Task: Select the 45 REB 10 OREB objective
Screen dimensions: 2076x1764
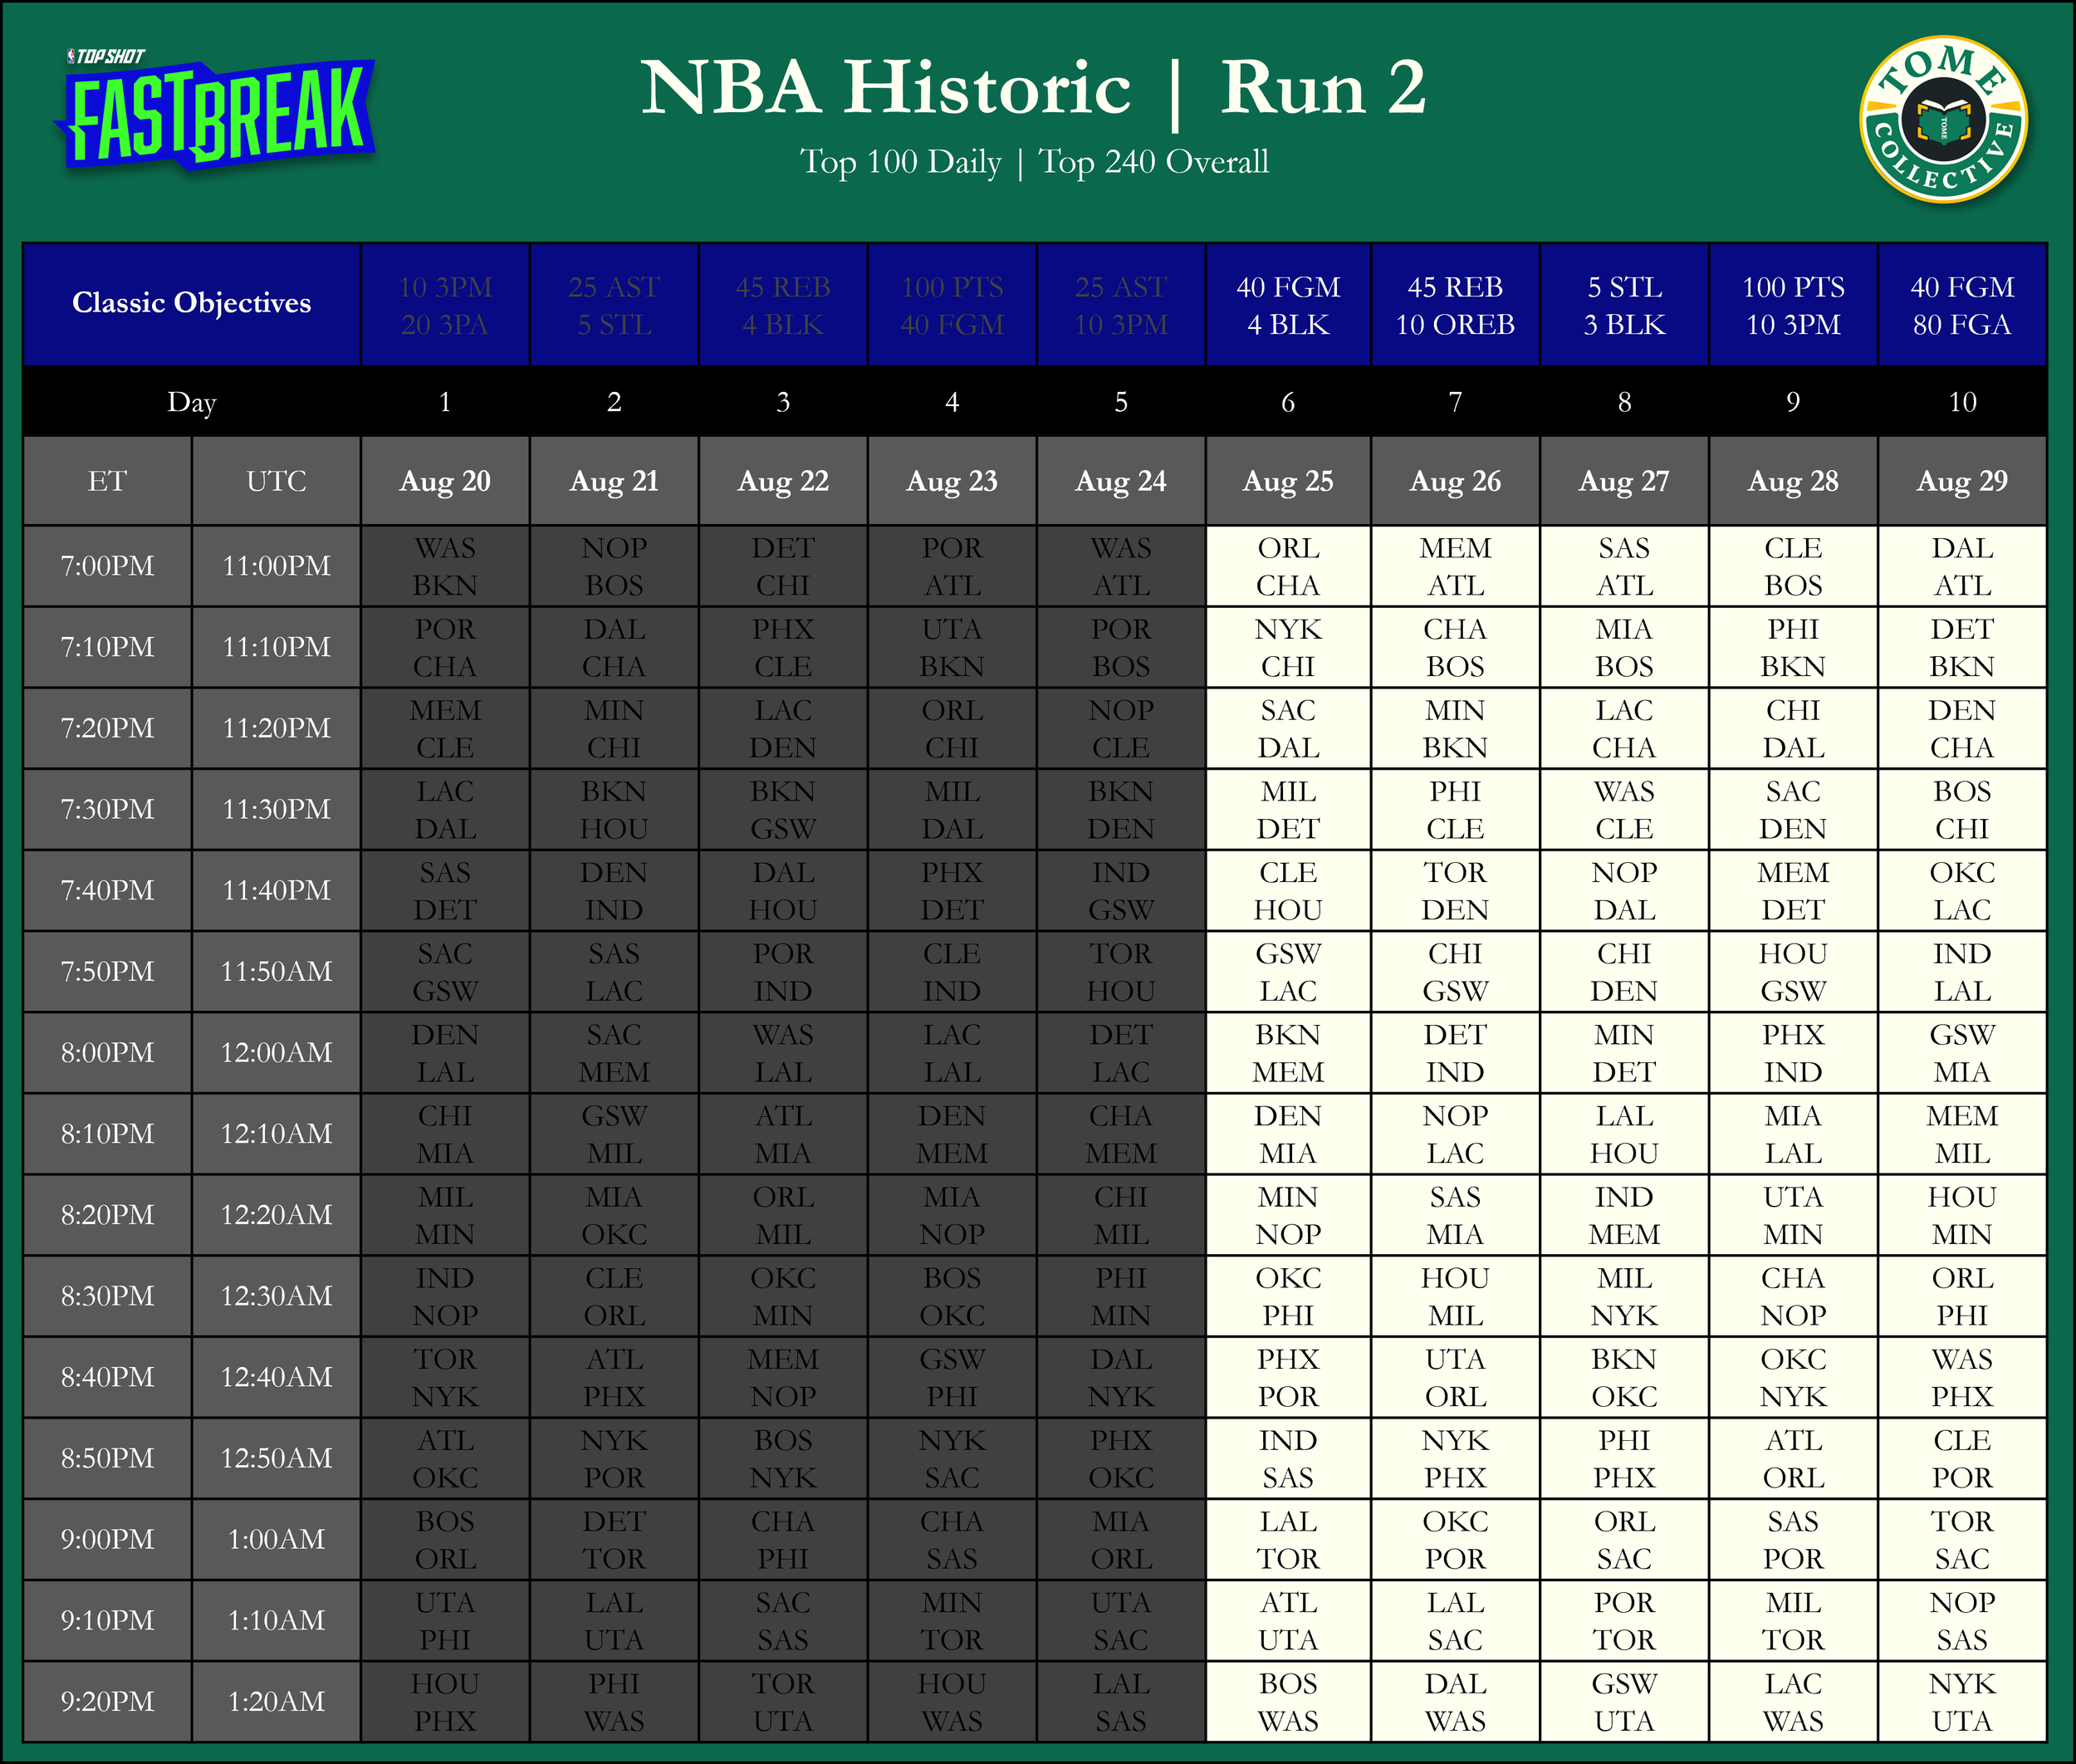Action: click(x=1454, y=305)
